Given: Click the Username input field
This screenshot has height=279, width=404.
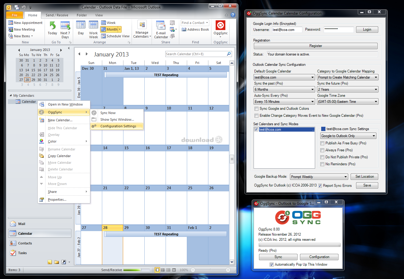Looking at the screenshot, I should tap(287, 29).
